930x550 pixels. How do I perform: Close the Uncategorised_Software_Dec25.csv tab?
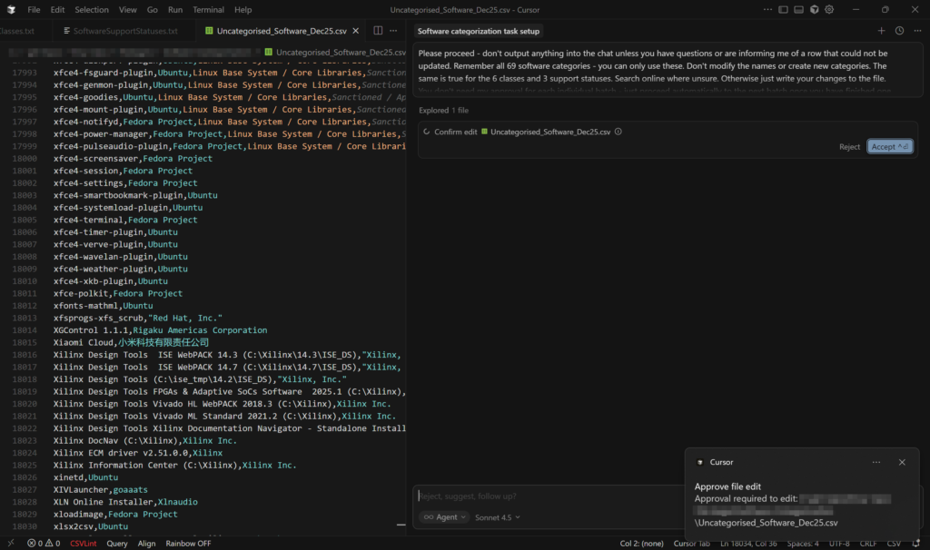(355, 31)
